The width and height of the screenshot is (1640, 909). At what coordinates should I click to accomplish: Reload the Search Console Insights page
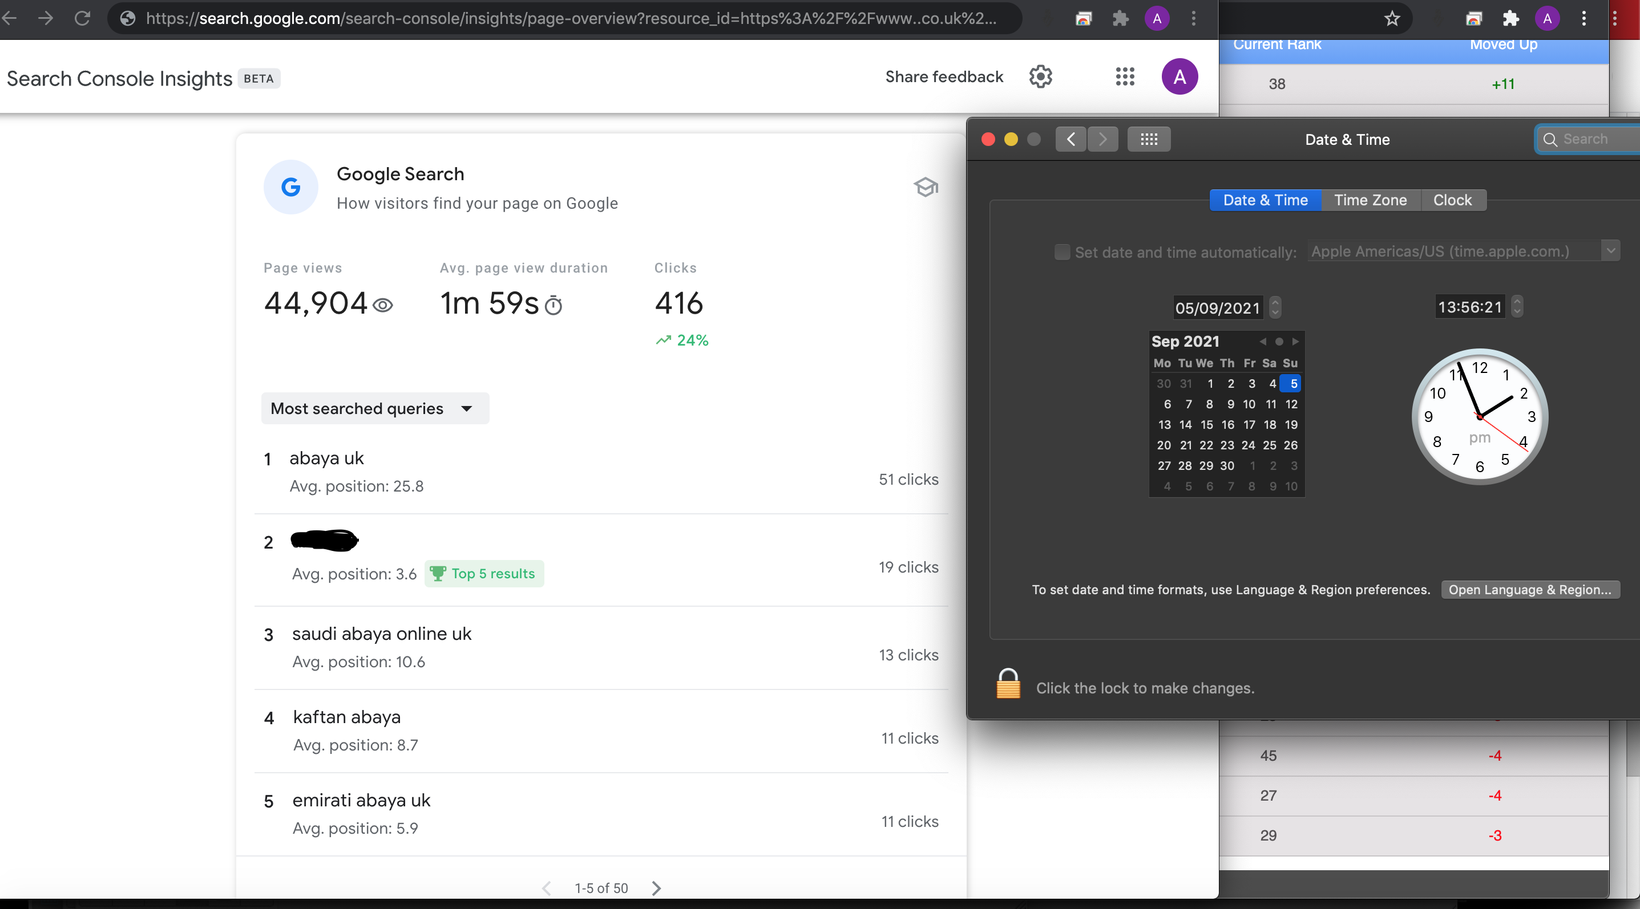pos(82,18)
